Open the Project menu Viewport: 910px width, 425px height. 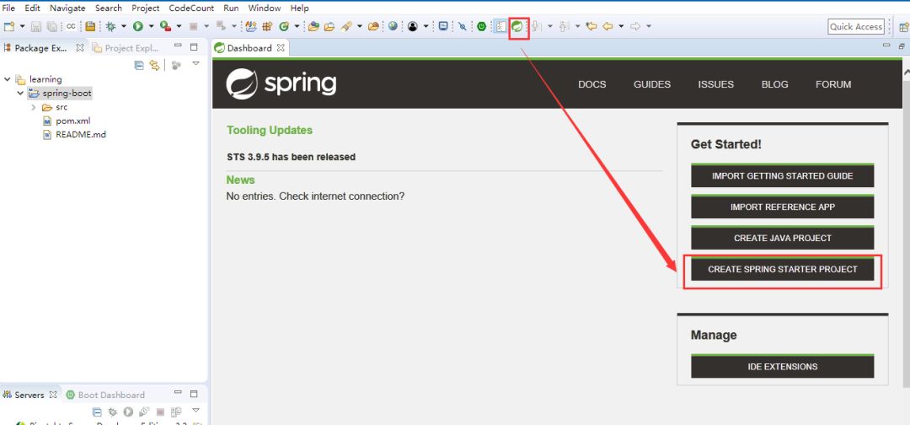point(145,8)
